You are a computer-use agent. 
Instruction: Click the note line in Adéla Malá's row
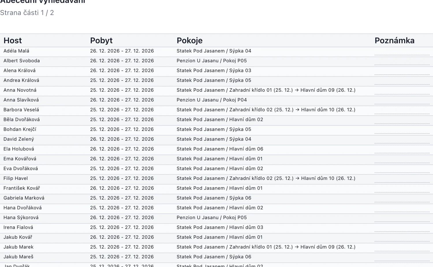tap(402, 55)
